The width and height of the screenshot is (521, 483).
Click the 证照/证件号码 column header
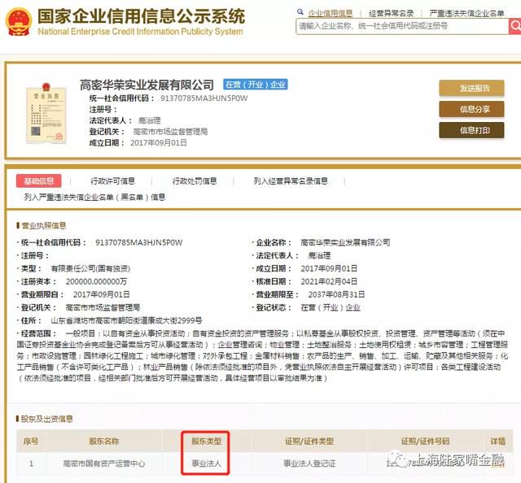coord(425,442)
